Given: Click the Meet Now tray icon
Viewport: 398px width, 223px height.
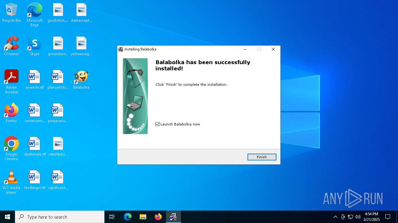Looking at the screenshot, I should click(343, 217).
